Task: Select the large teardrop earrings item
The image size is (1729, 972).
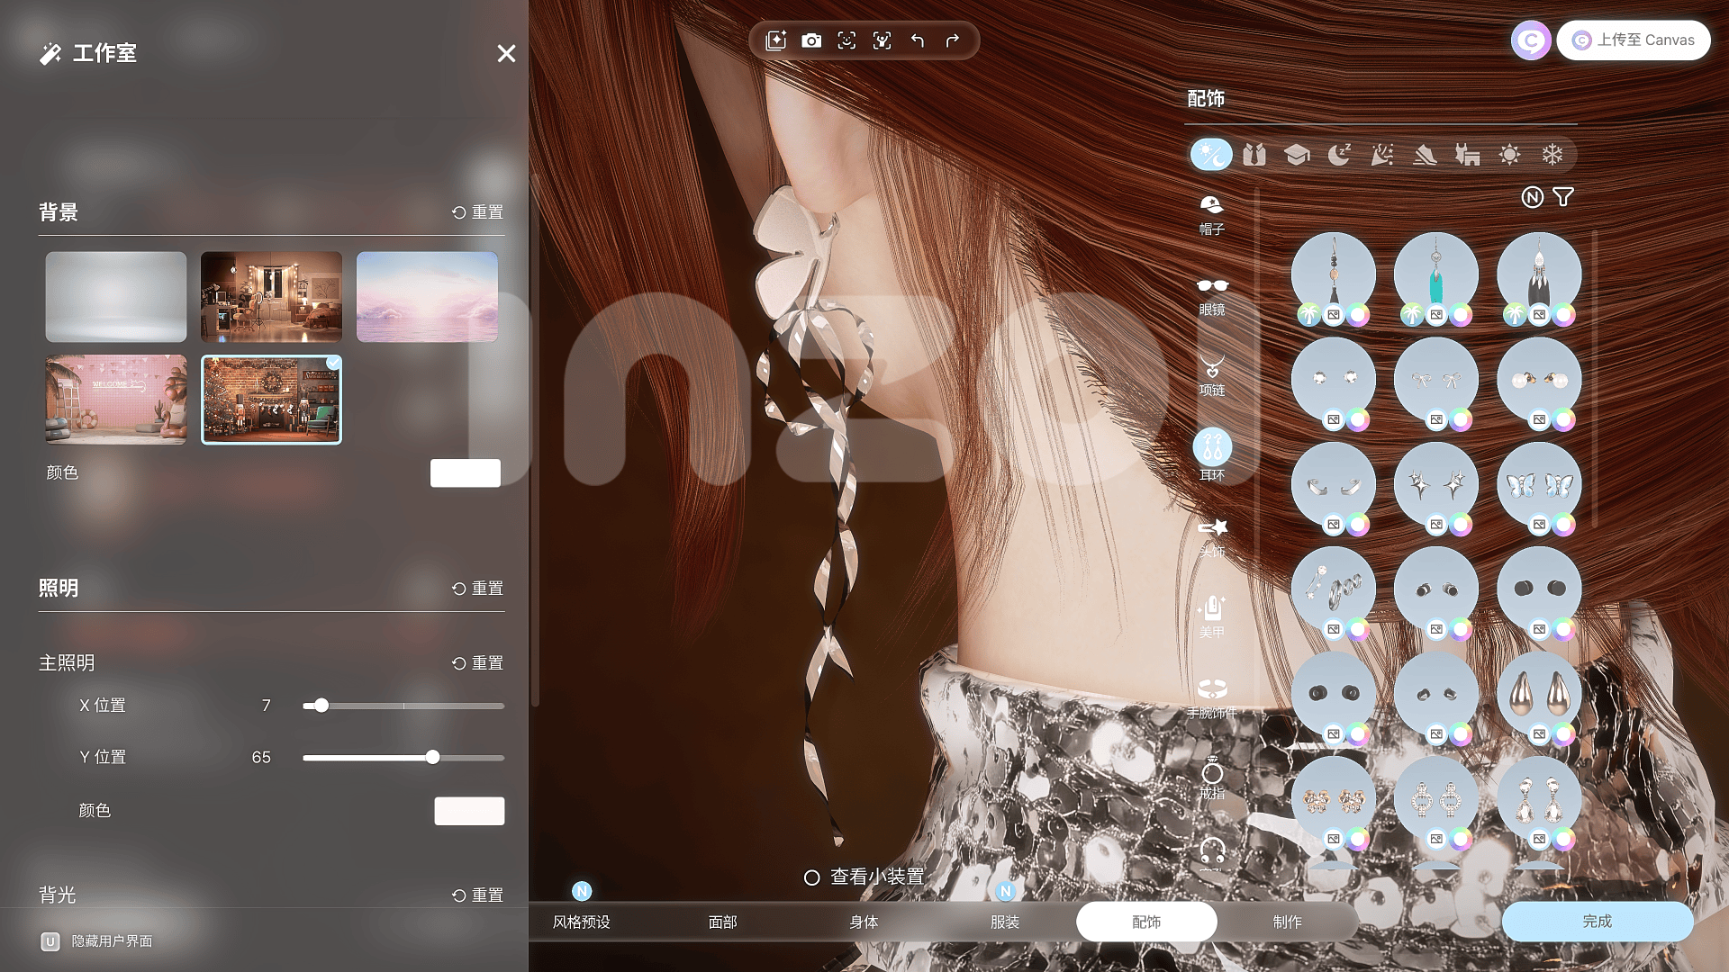Action: 1539,694
